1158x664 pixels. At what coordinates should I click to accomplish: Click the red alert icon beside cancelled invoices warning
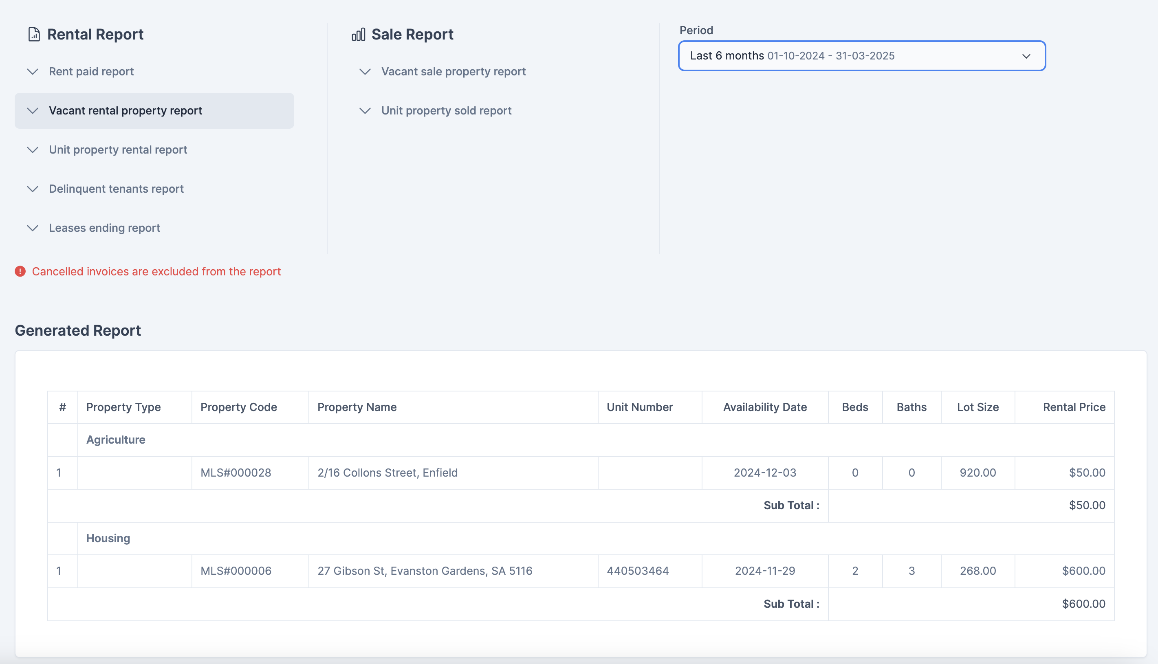(20, 271)
